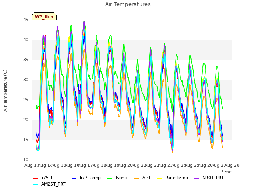The height and width of the screenshot is (192, 256).
Task: Click the AirT legend label
Action: tap(146, 178)
